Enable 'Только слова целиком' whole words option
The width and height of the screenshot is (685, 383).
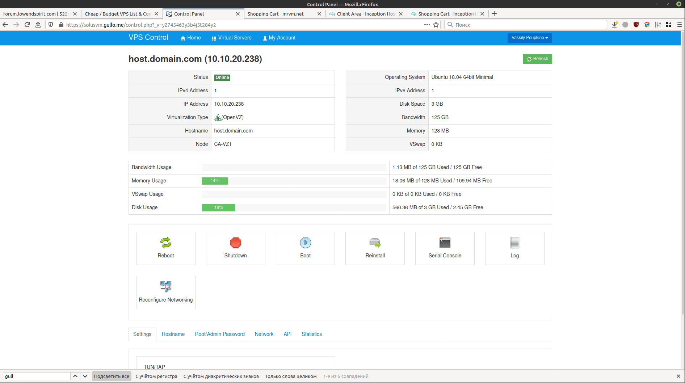291,376
